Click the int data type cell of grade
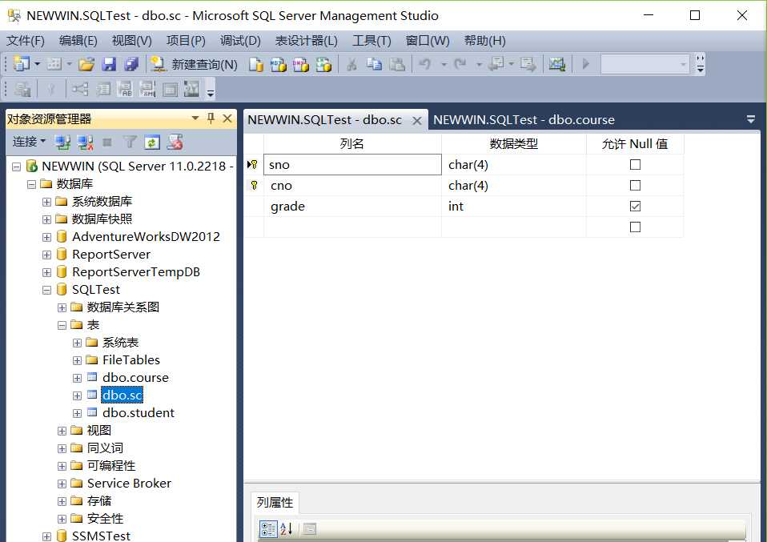This screenshot has height=542, width=767. 514,207
